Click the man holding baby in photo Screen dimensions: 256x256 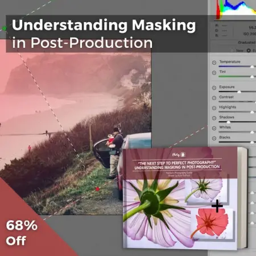[x=114, y=152]
